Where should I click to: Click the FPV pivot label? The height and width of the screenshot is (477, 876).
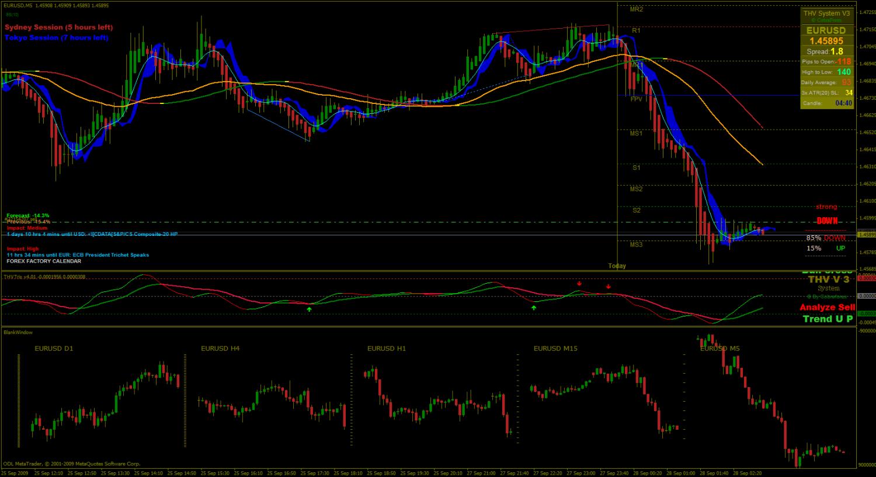[x=636, y=99]
